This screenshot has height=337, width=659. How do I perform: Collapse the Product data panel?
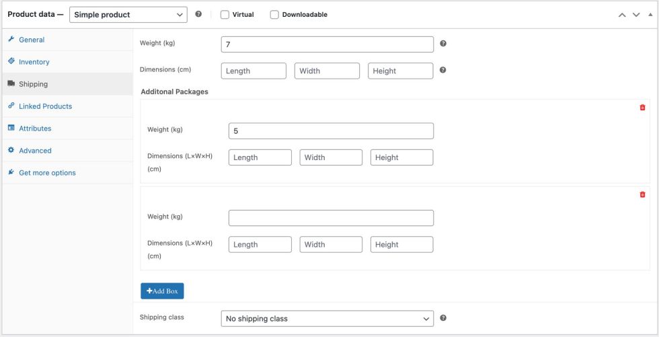pos(648,15)
